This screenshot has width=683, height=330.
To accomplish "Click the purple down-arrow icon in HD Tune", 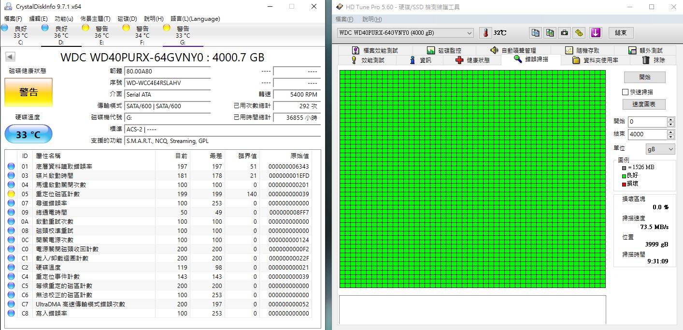I will tap(596, 33).
